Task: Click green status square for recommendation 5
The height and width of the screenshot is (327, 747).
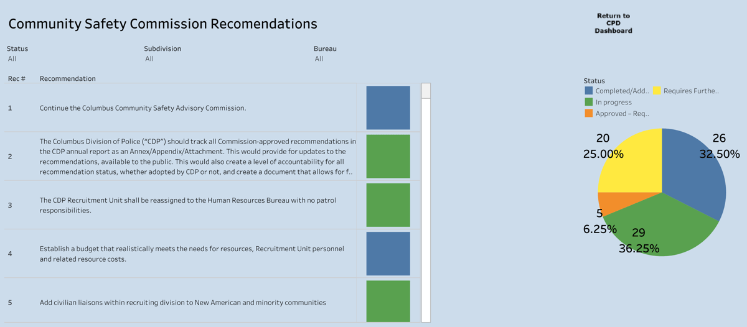Action: click(x=388, y=301)
